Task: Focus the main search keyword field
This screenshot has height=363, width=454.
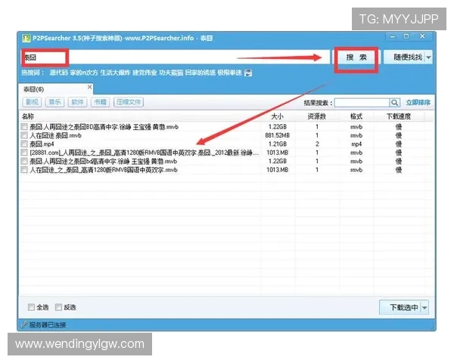Action: [x=176, y=57]
